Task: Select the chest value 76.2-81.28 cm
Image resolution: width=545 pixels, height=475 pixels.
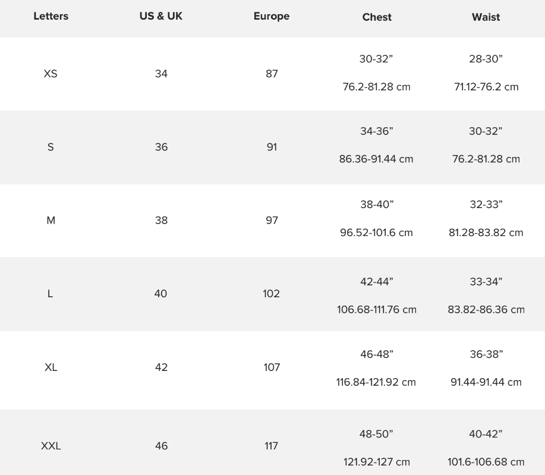Action: tap(376, 87)
